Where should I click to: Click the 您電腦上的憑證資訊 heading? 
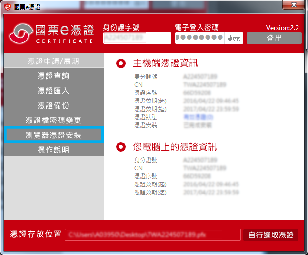tap(175, 147)
